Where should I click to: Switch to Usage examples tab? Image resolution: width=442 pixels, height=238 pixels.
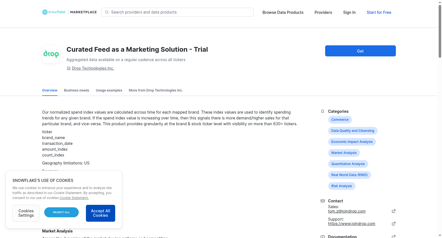click(x=109, y=90)
